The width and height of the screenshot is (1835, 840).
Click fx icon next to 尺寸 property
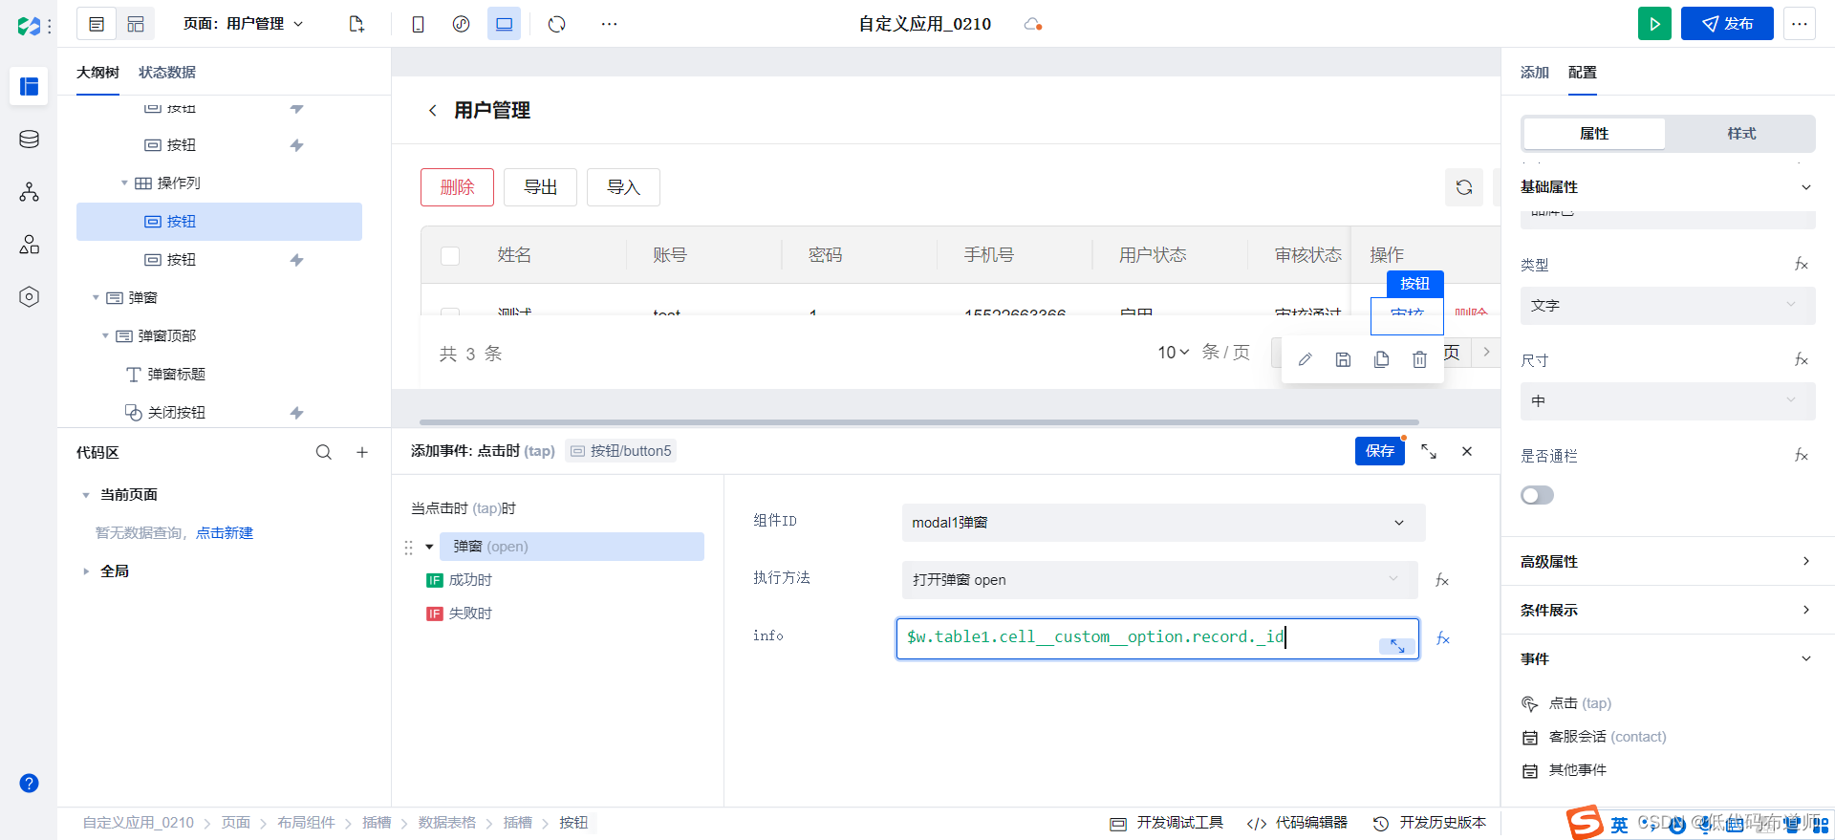click(x=1802, y=359)
